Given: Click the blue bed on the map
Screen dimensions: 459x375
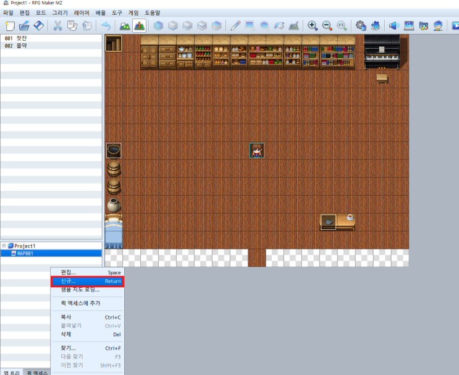Looking at the screenshot, I should [x=114, y=231].
